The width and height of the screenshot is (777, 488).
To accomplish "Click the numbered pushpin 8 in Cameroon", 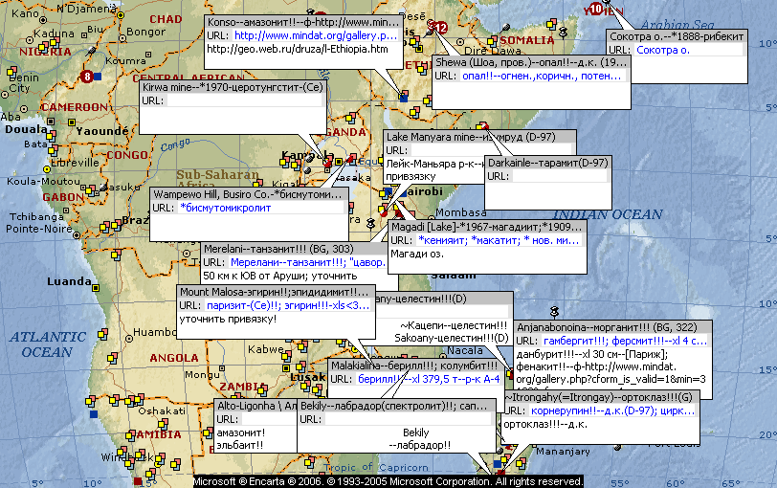I will coord(88,76).
